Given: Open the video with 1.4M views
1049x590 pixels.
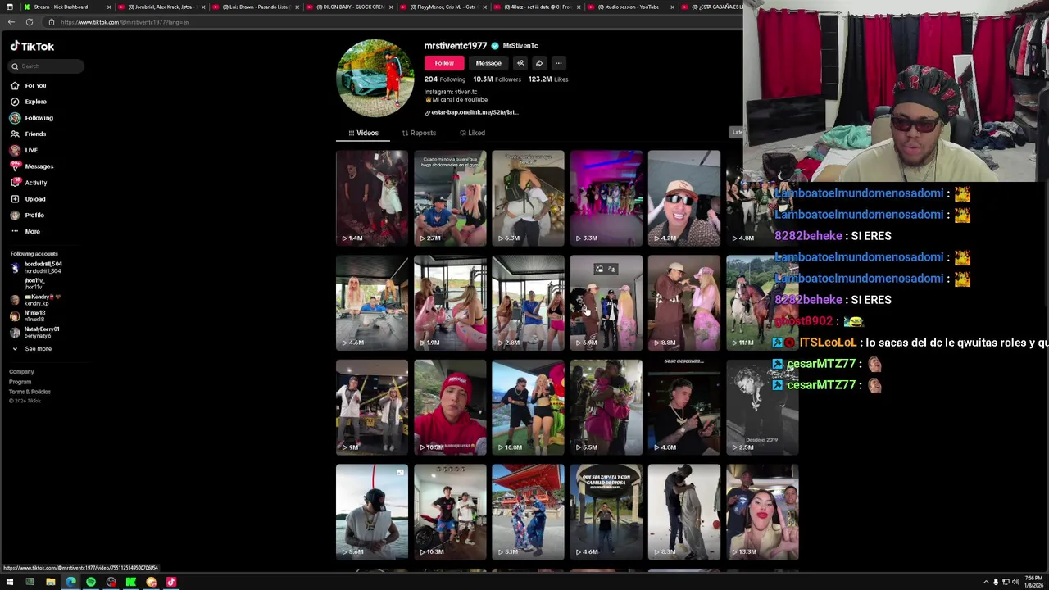Looking at the screenshot, I should (x=372, y=197).
